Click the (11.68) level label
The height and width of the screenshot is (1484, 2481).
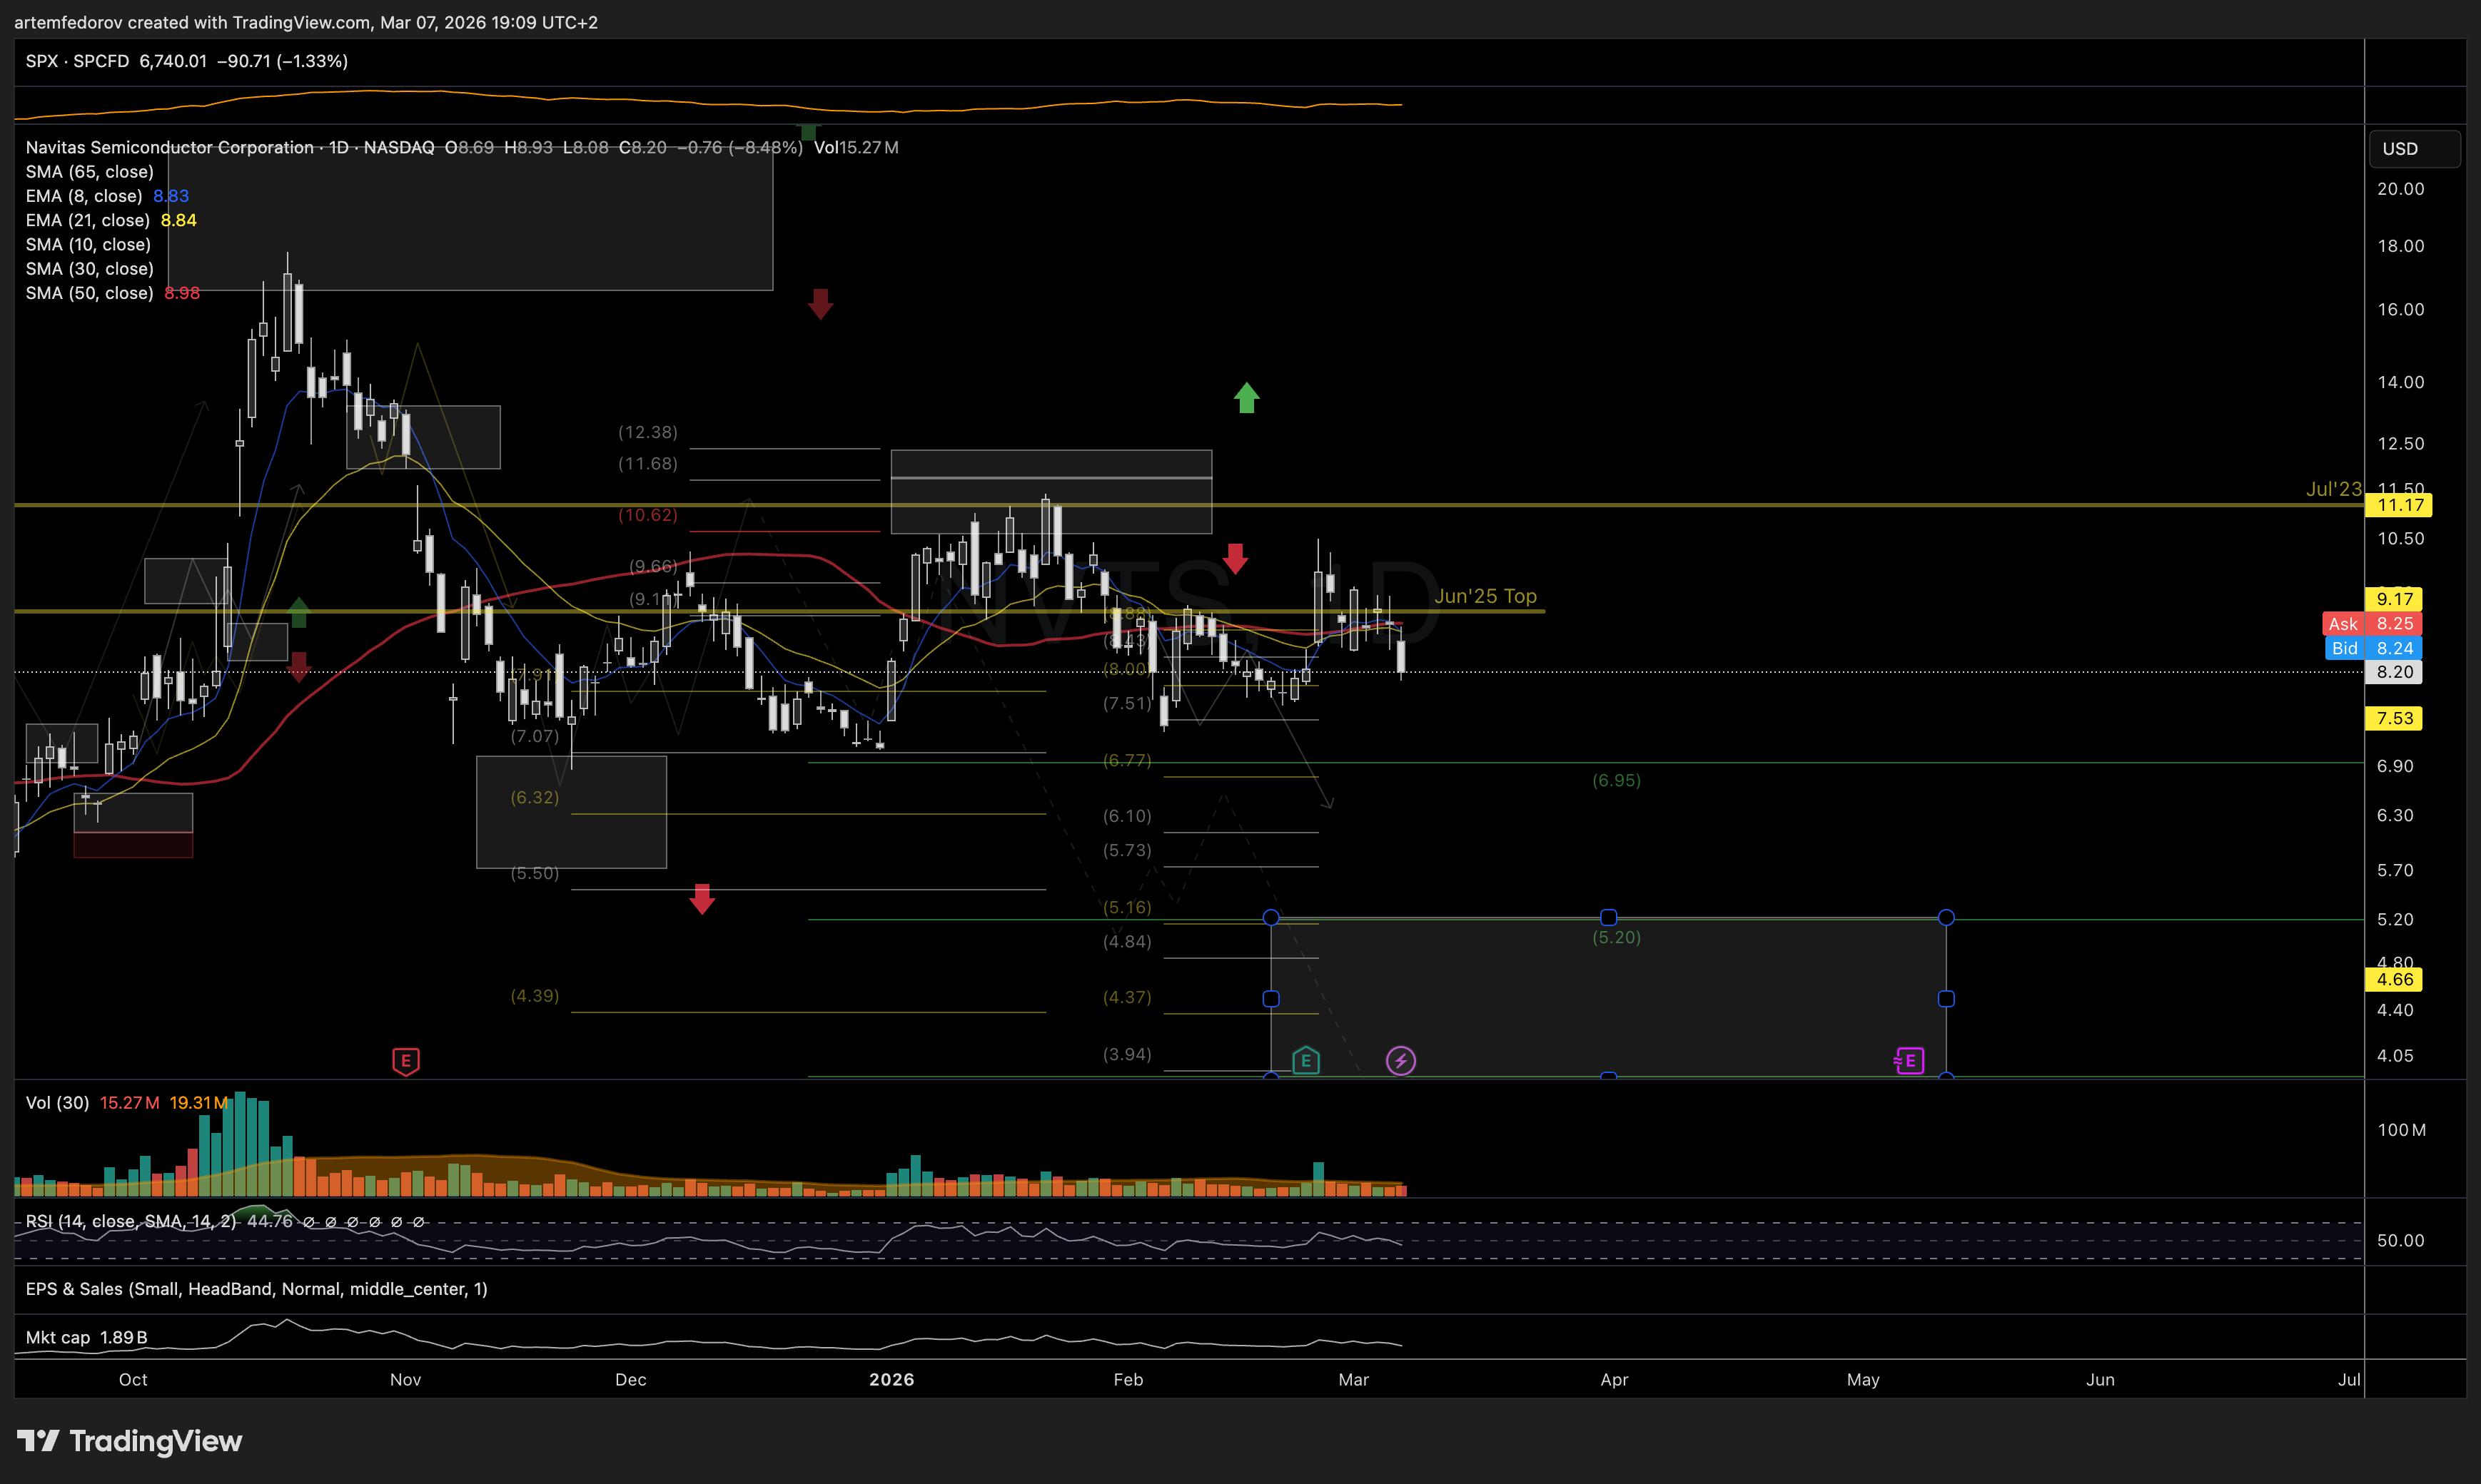648,464
